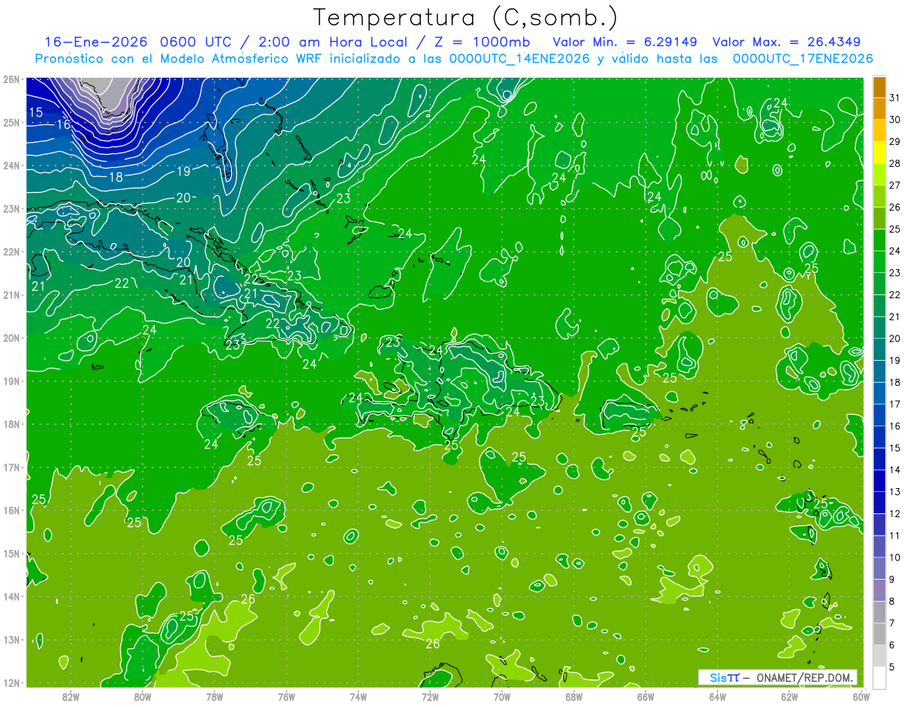Pick the yellow swatch between legend 28 and 29

click(879, 153)
